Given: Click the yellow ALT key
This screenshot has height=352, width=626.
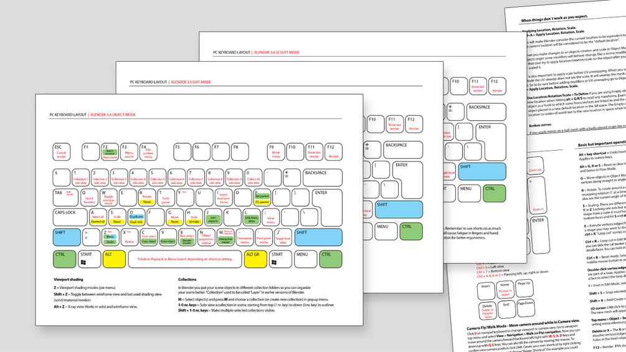Looking at the screenshot, I should pyautogui.click(x=114, y=259).
